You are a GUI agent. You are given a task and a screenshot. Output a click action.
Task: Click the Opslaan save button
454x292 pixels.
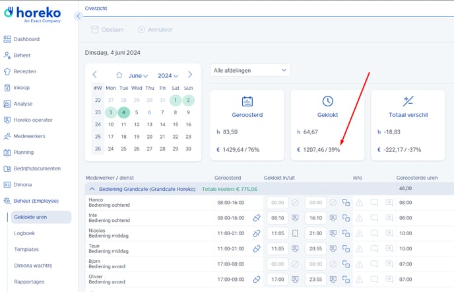click(x=108, y=30)
